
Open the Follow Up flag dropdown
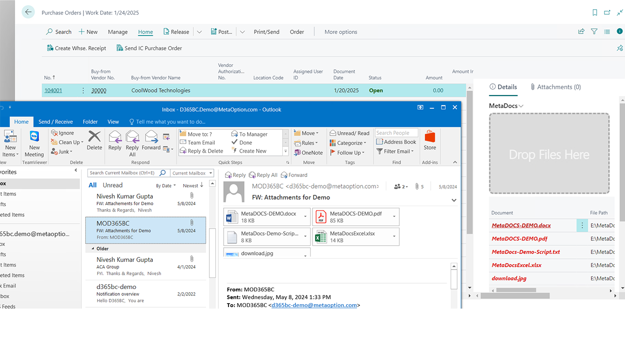(x=347, y=153)
